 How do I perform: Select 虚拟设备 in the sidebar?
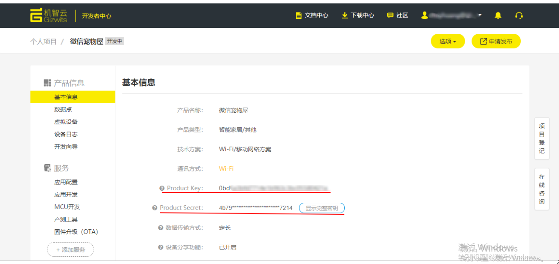coord(66,122)
